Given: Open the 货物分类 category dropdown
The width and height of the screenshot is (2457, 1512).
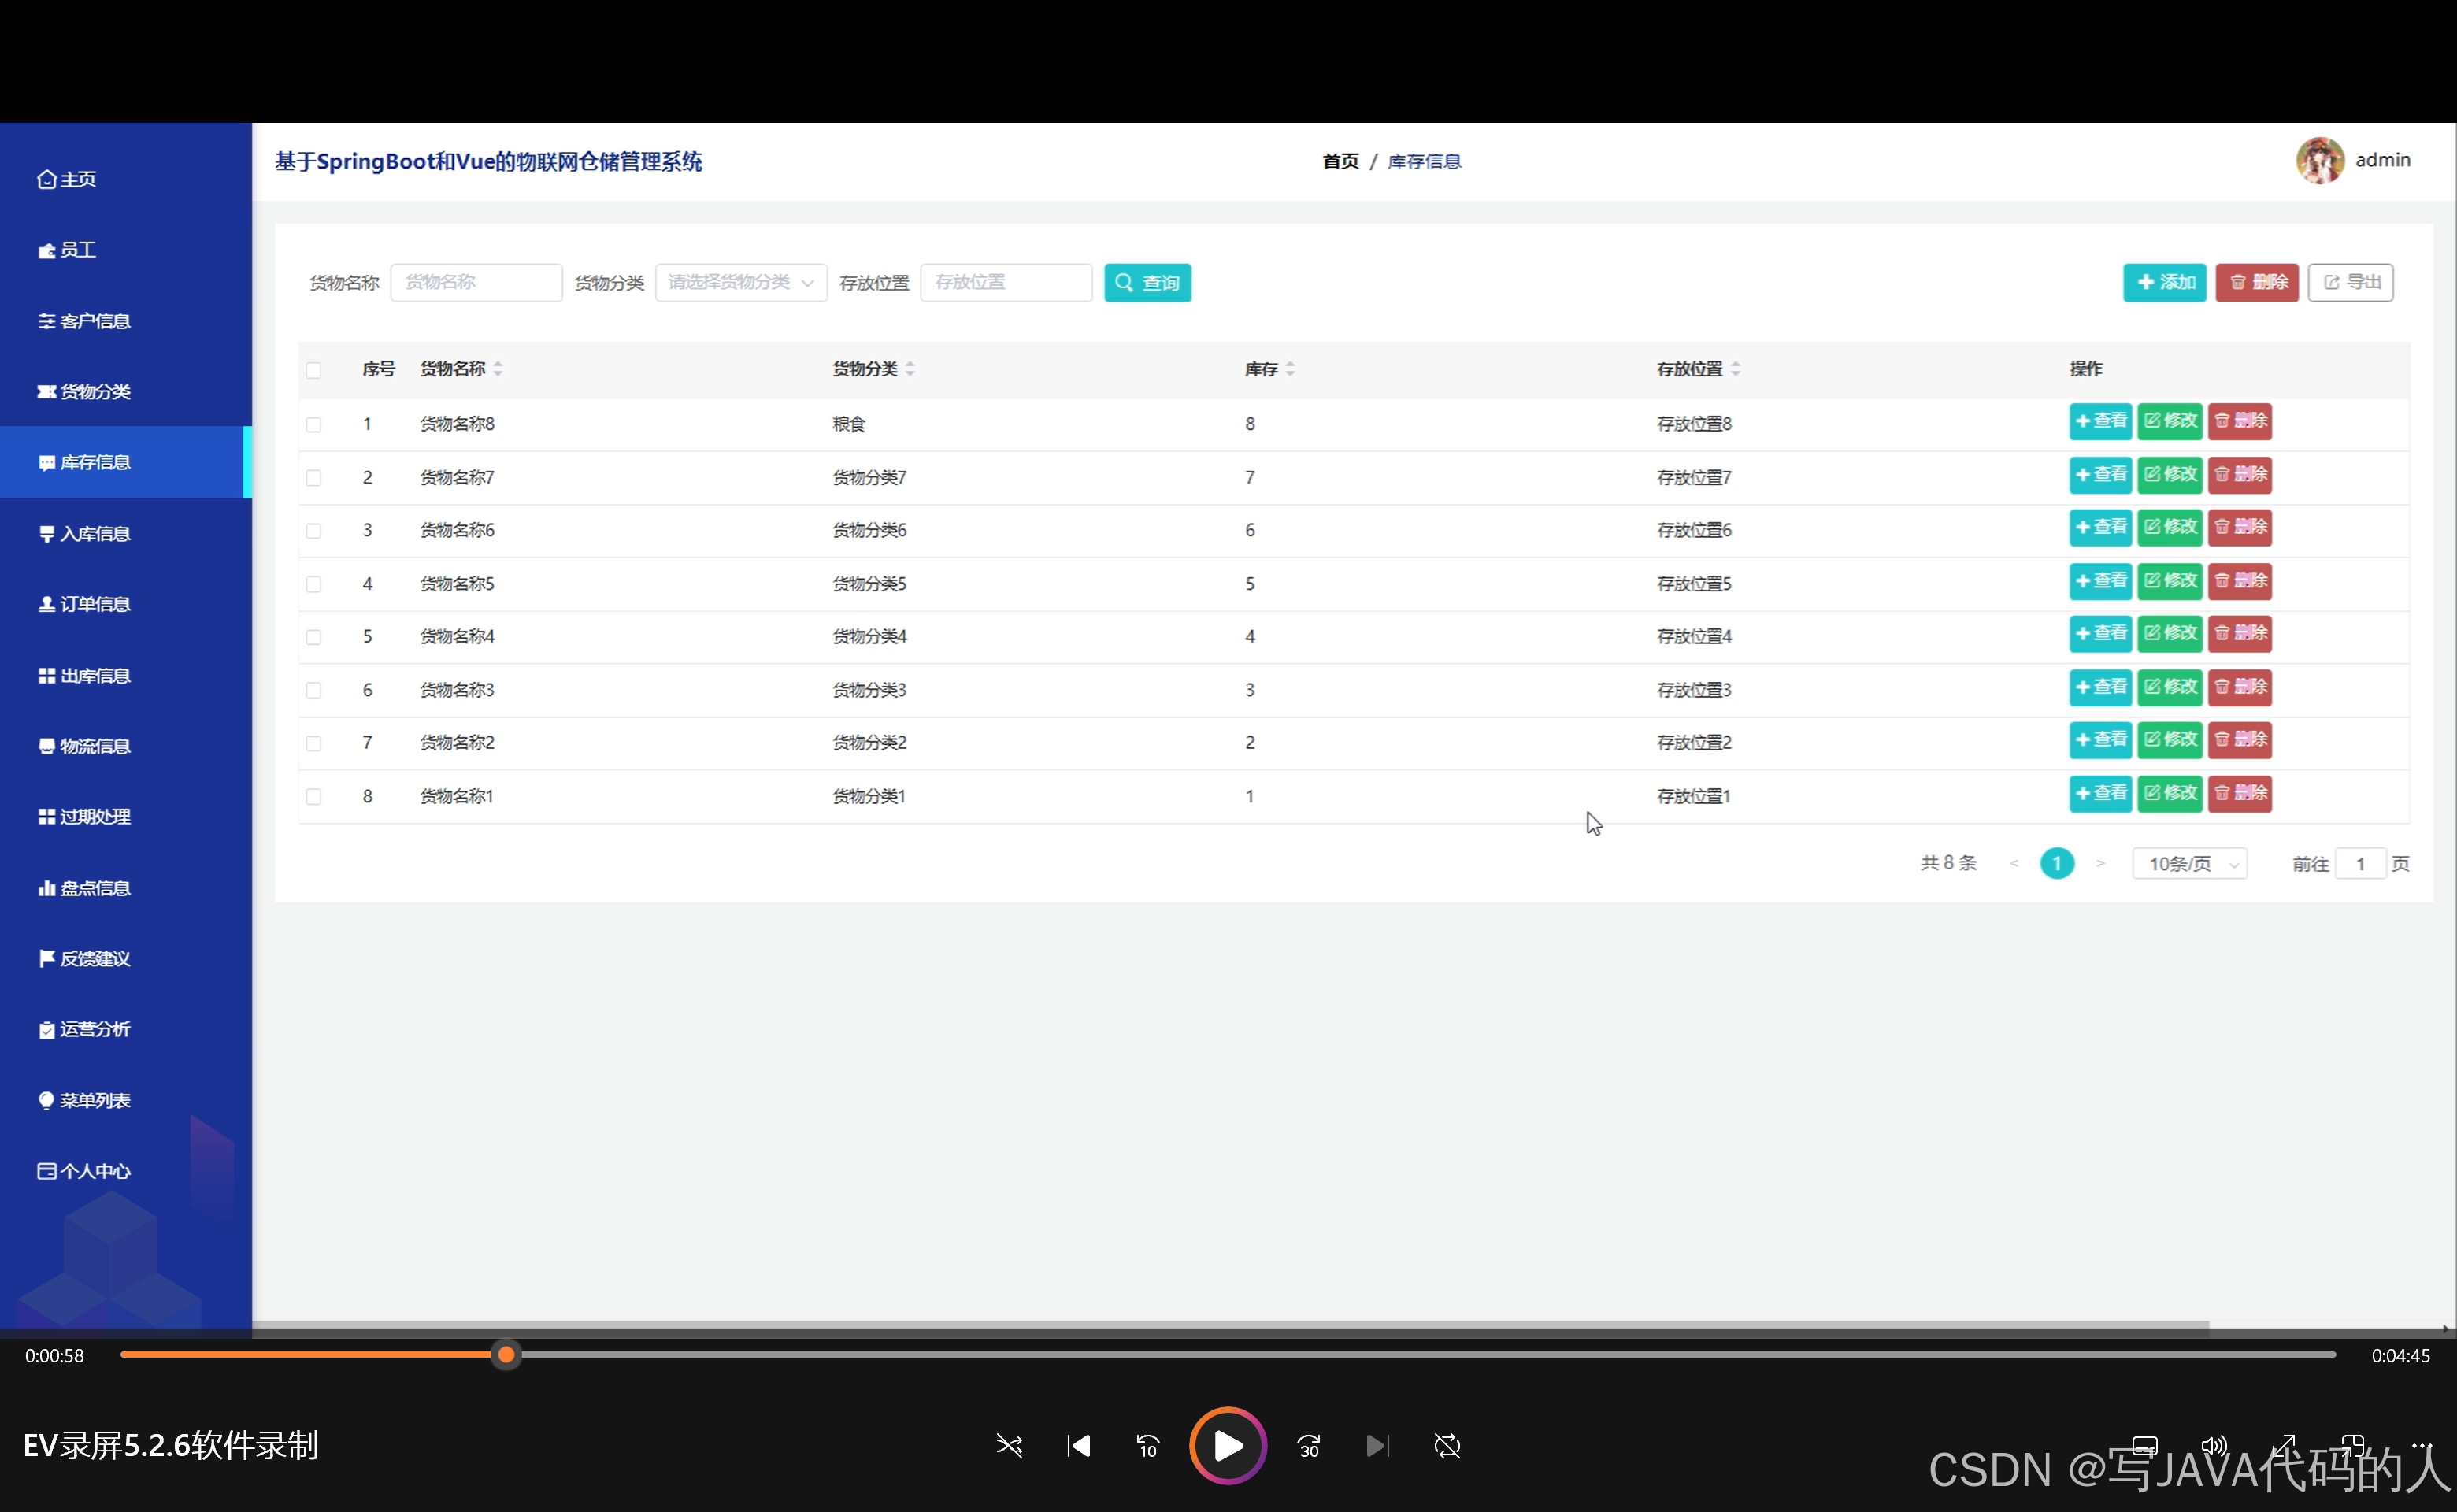Looking at the screenshot, I should tap(740, 283).
